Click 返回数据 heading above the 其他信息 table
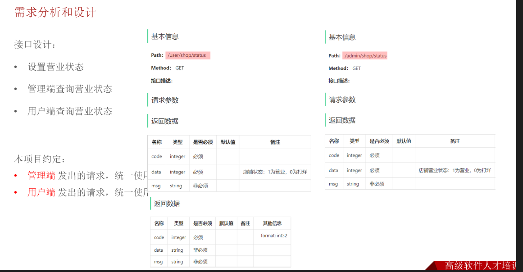The width and height of the screenshot is (523, 272). tap(167, 204)
